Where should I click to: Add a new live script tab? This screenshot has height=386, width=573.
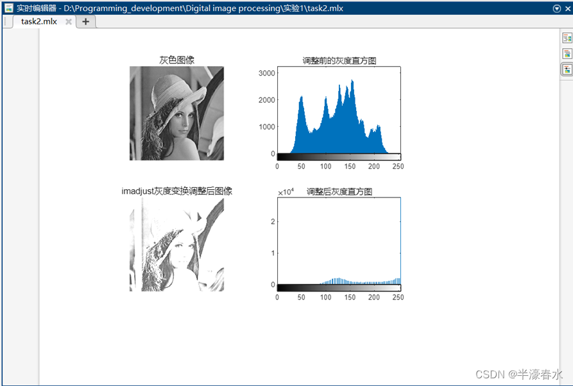coord(85,22)
